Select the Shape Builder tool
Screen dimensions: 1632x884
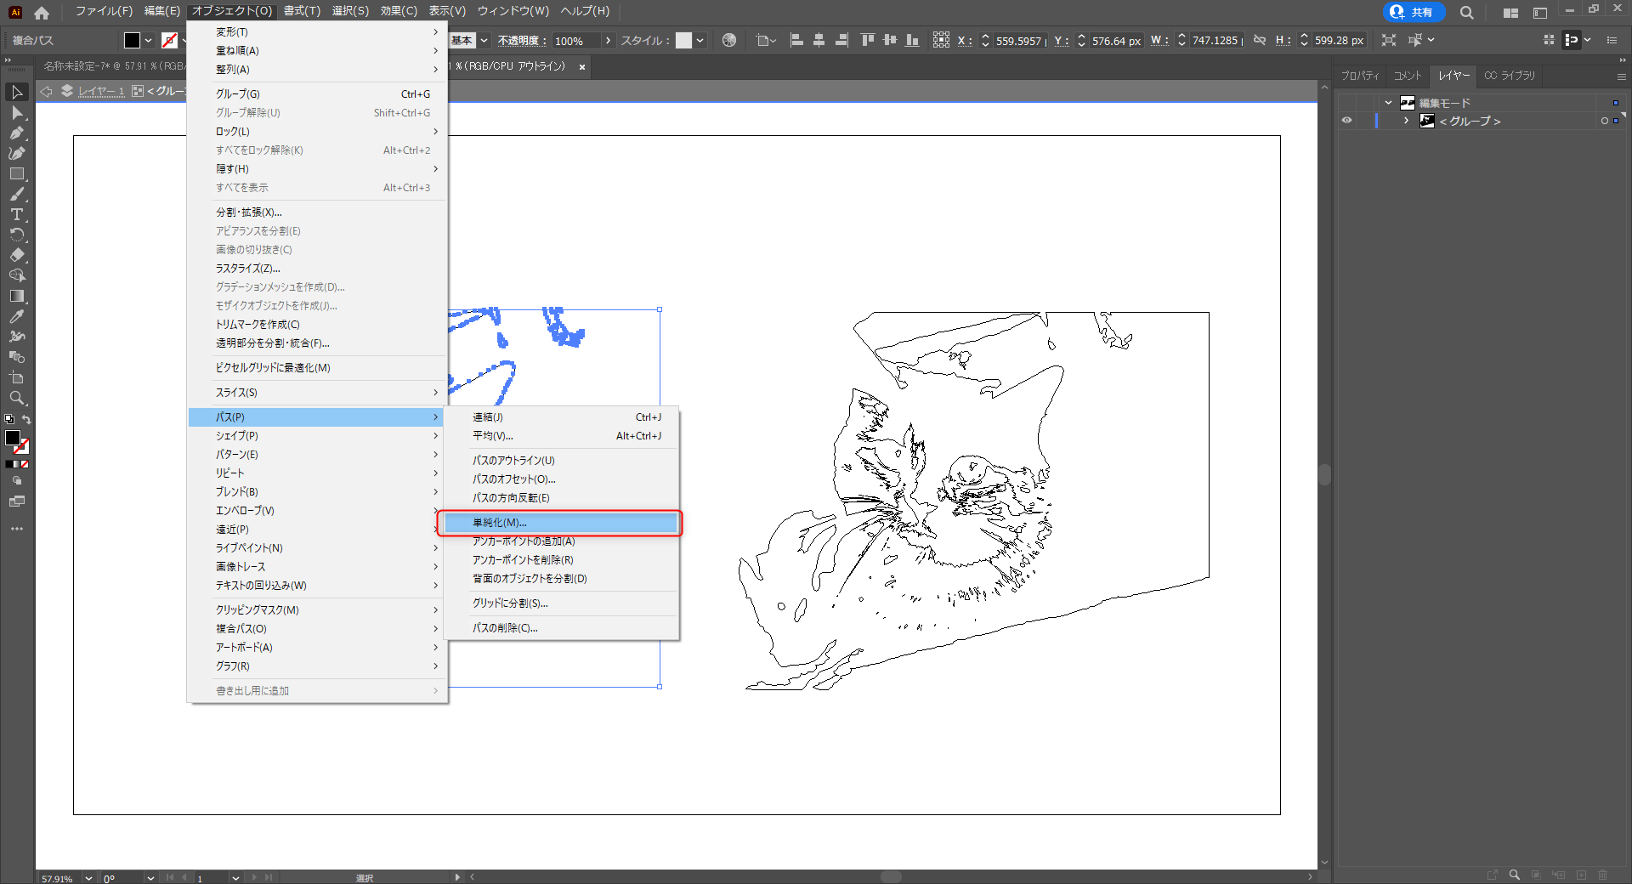coord(17,275)
